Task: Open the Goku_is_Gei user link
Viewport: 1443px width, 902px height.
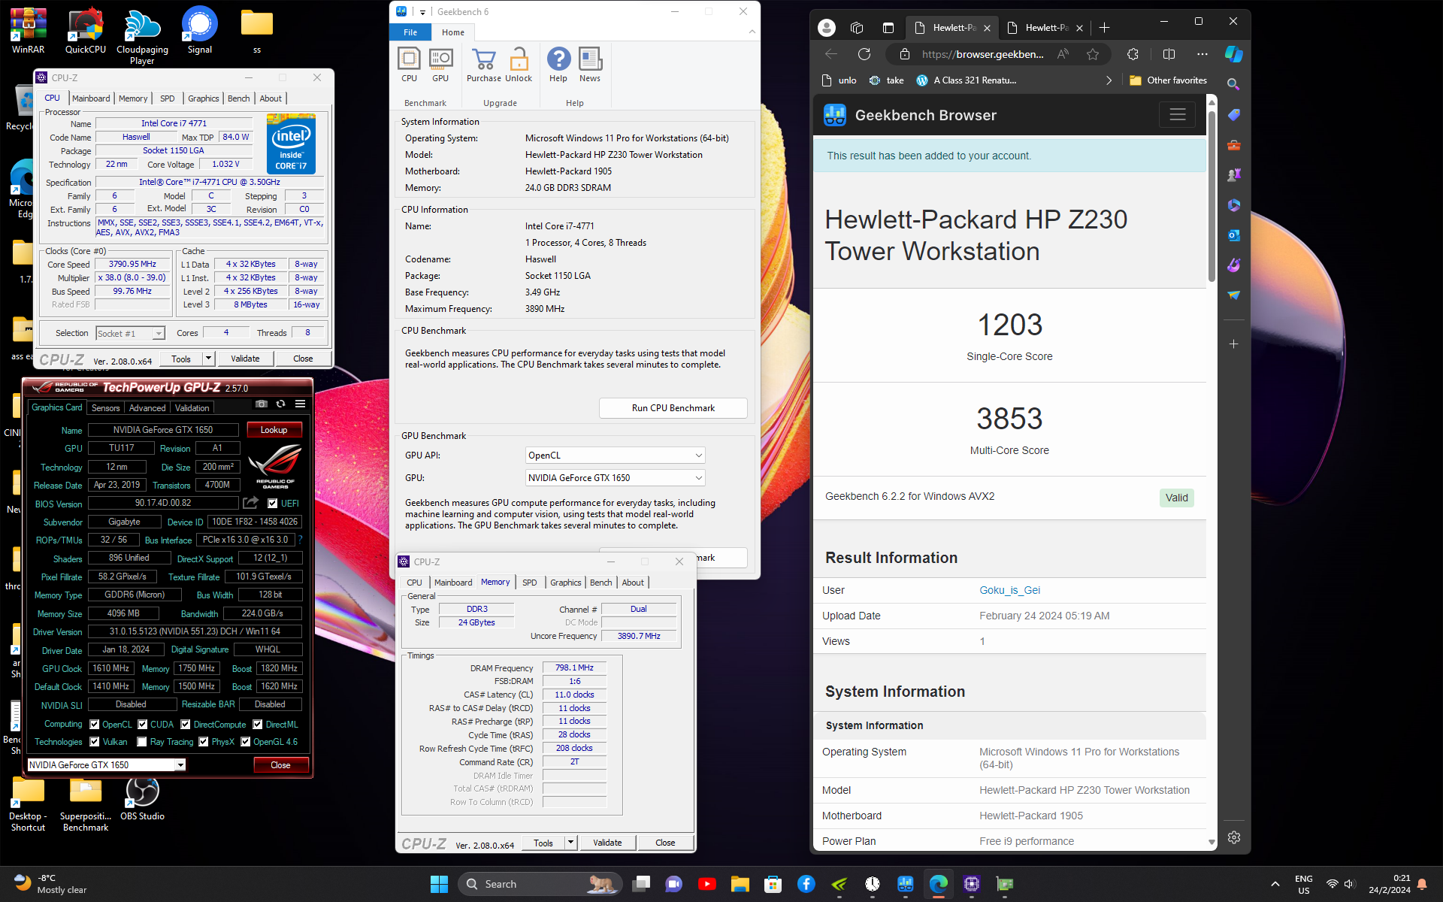Action: pos(1009,590)
